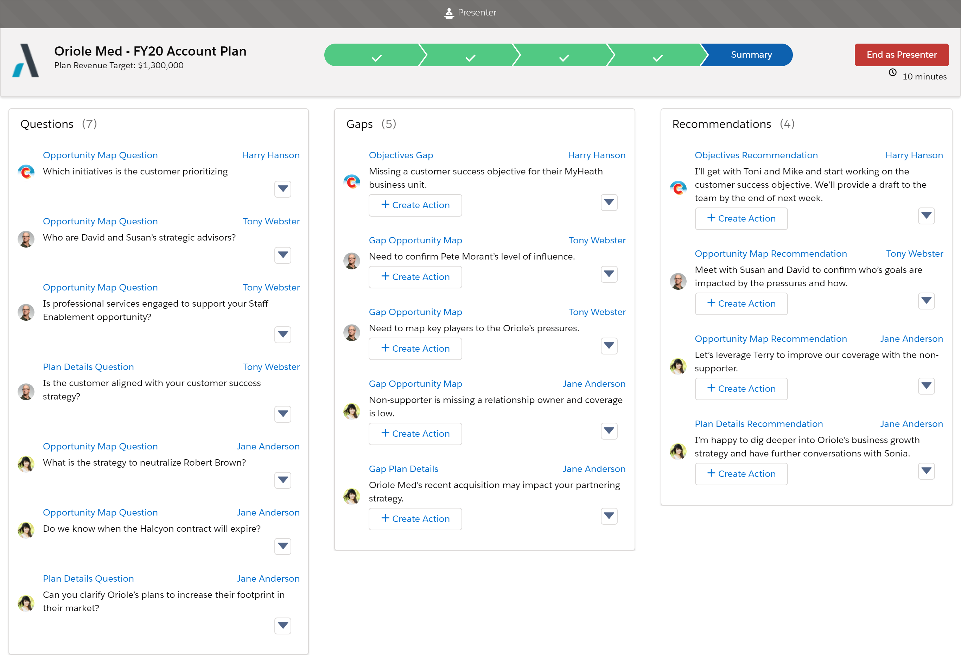Click Plan Revenue Target: $1,300,000 text
This screenshot has width=961, height=665.
(119, 65)
